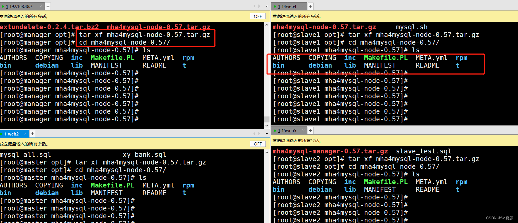Click 'README' in slave1 terminal listing
Image resolution: width=518 pixels, height=223 pixels.
[427, 65]
